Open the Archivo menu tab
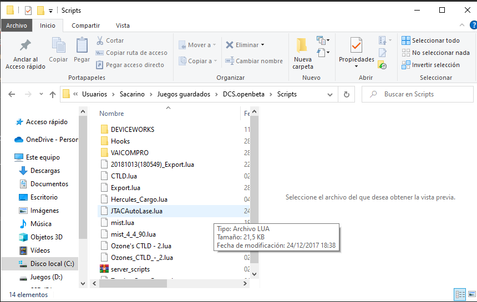Screen dimensions: 477x302 (17, 25)
